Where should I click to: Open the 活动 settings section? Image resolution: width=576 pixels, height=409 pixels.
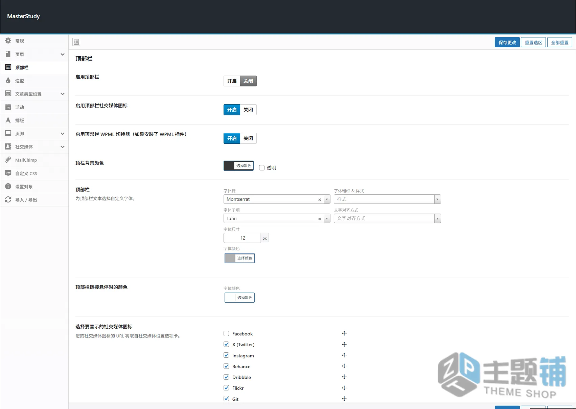34,107
